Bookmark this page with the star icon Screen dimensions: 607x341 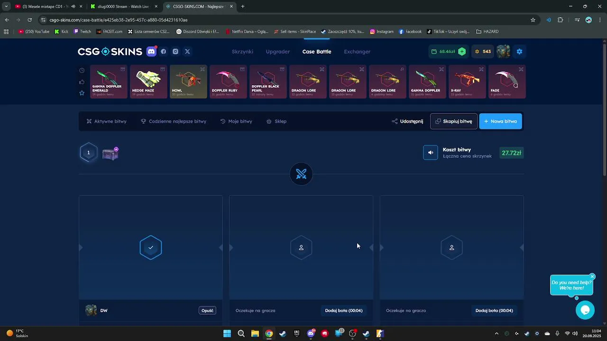pyautogui.click(x=533, y=20)
